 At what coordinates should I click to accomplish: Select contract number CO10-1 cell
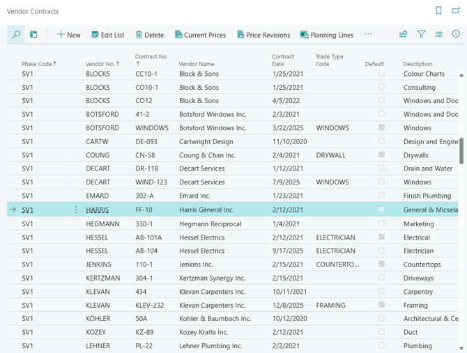147,88
